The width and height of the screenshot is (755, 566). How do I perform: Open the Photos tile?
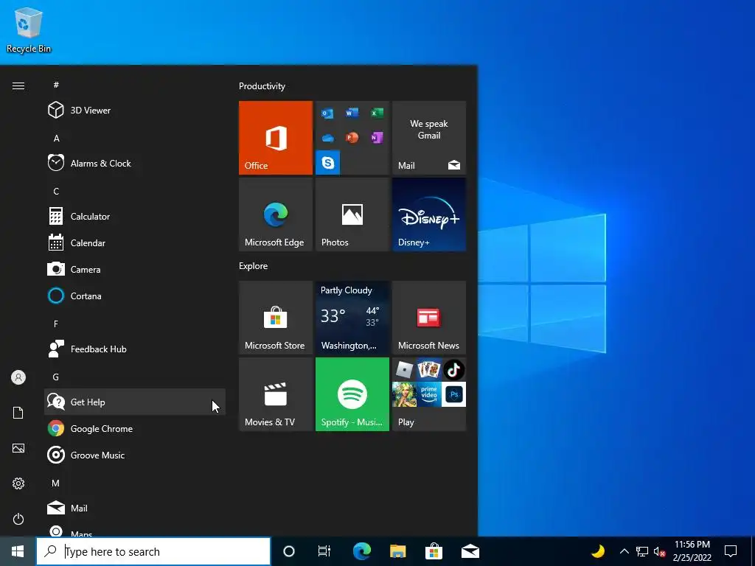(x=352, y=214)
